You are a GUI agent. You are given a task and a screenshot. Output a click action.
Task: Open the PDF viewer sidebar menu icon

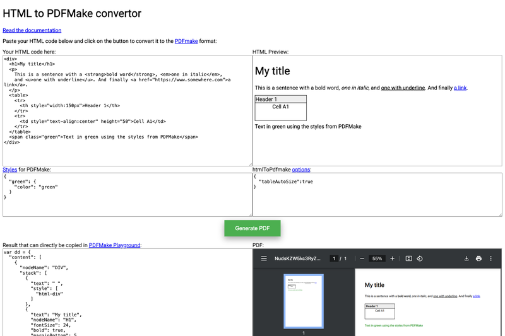[264, 258]
